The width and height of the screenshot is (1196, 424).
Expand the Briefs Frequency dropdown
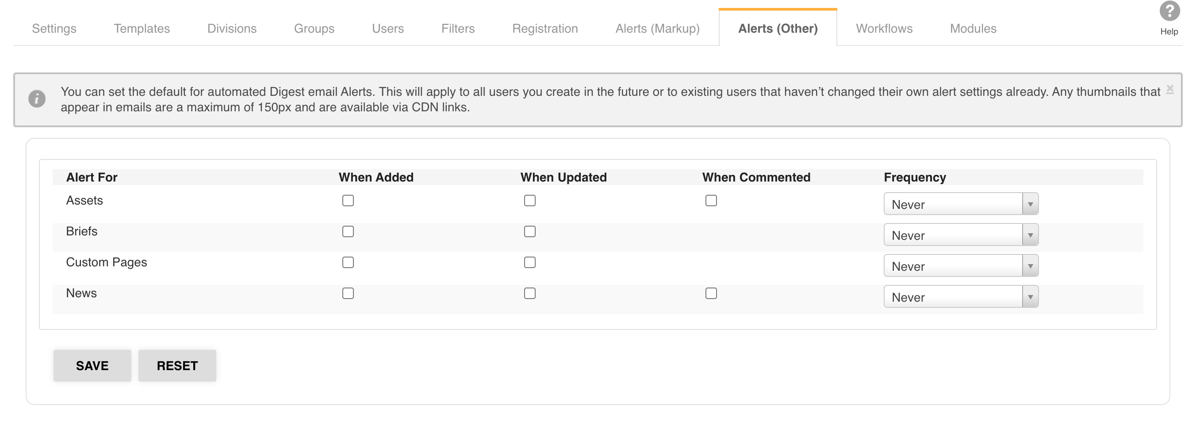pos(961,235)
